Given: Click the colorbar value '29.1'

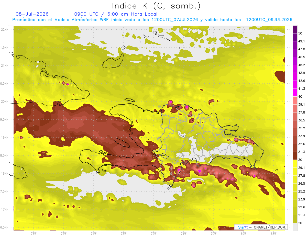Looking at the screenshot, I should coord(301,168).
